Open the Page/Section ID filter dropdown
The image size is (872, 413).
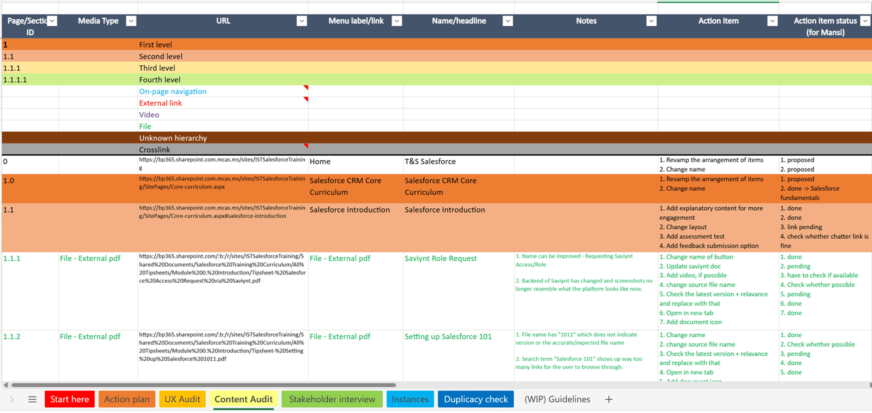click(x=52, y=21)
